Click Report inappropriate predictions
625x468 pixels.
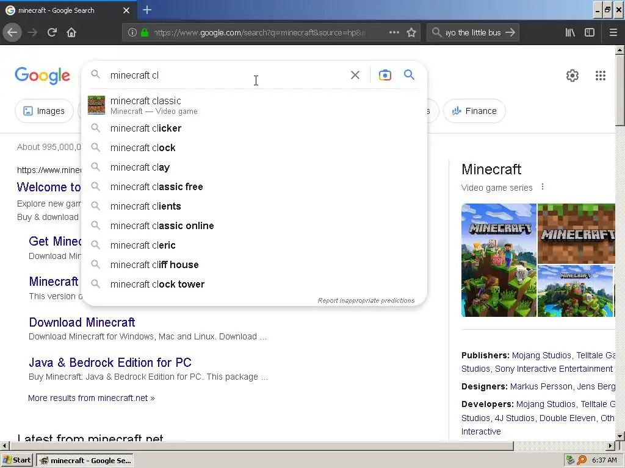click(366, 300)
